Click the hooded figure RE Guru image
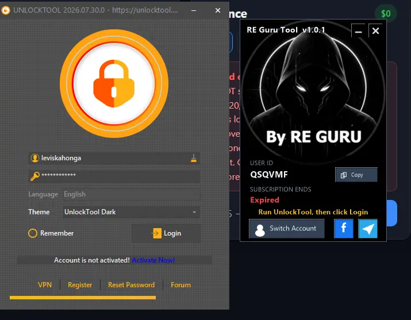Image resolution: width=411 pixels, height=320 pixels. click(x=313, y=92)
